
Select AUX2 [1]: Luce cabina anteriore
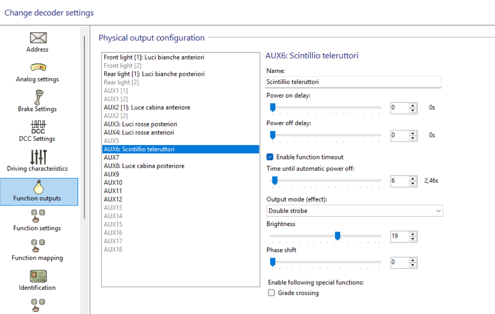pos(181,108)
